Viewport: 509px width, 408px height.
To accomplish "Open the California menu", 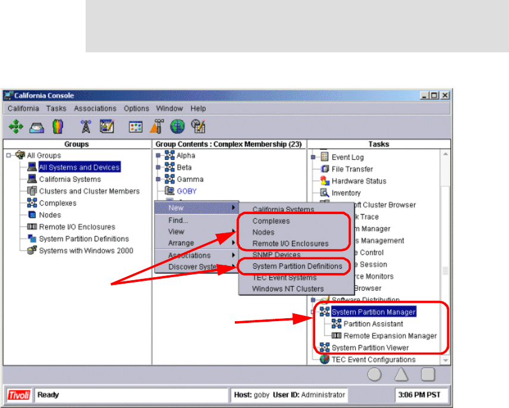I will tap(23, 108).
